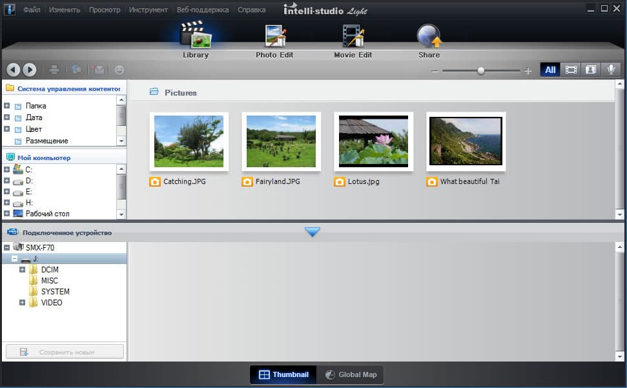
Task: Click the smiley face icon in toolbar
Action: pos(119,70)
